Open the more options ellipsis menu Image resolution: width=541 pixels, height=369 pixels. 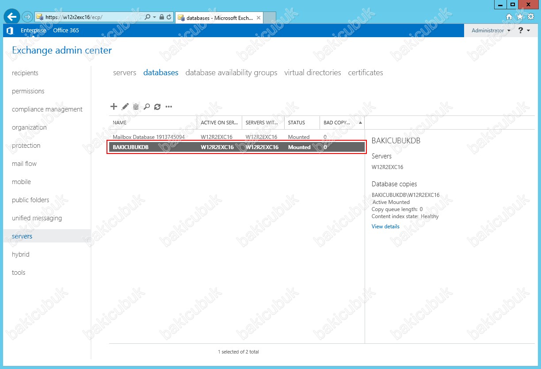click(168, 107)
